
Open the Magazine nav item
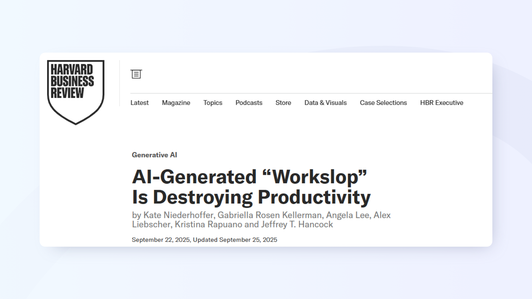(176, 103)
